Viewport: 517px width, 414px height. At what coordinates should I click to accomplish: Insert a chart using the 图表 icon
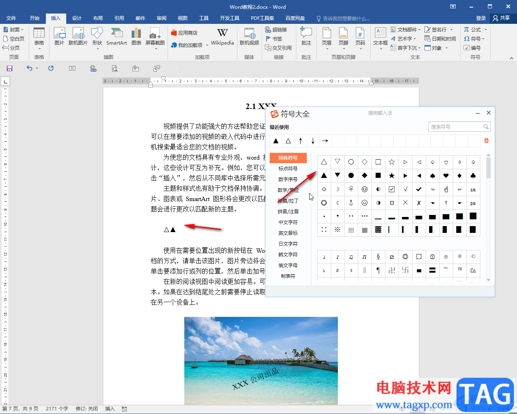[x=136, y=37]
